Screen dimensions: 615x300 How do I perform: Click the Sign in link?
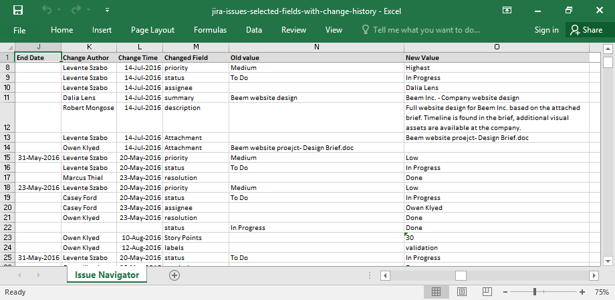[x=547, y=30]
